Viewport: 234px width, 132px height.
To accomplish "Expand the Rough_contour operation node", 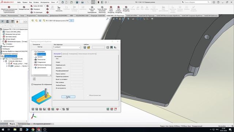I will [7, 63].
